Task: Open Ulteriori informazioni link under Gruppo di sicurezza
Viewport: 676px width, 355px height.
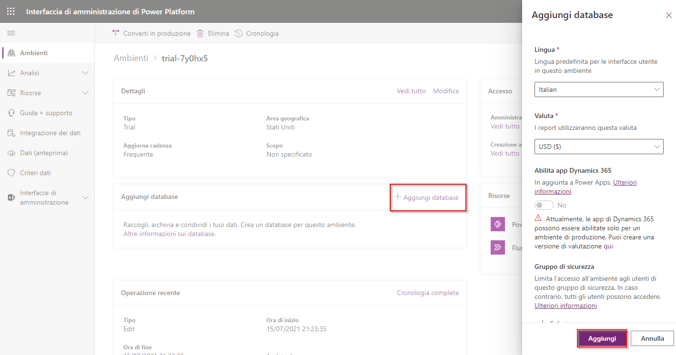Action: tap(565, 306)
